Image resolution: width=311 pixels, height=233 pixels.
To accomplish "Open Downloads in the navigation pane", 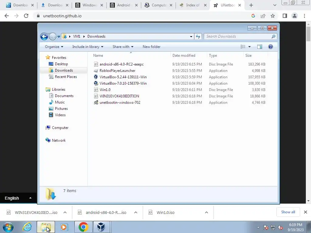I will point(64,70).
